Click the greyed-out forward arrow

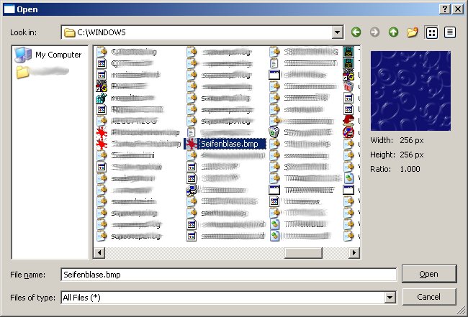[374, 32]
